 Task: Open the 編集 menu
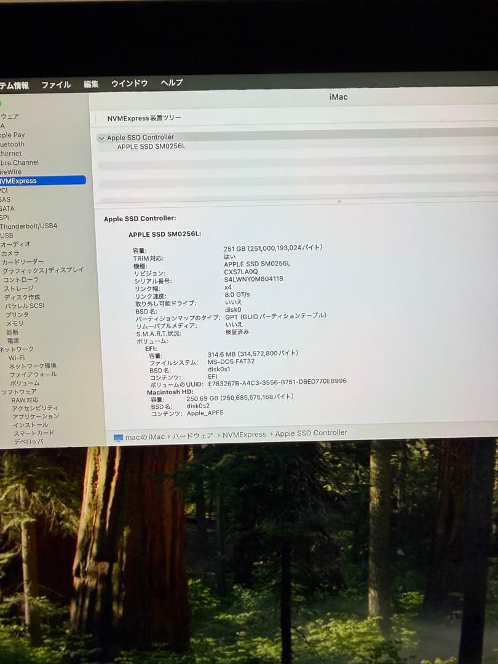(90, 84)
